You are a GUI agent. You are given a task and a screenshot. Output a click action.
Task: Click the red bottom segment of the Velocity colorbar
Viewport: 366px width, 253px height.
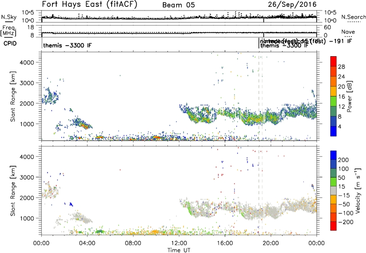pos(334,226)
